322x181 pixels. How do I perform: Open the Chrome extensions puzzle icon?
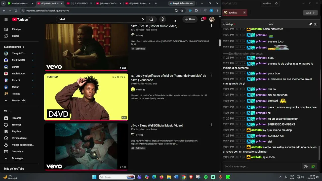coord(196,11)
